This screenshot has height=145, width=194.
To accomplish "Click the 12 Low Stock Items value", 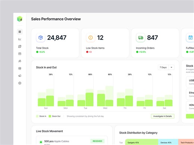I will click(100, 38).
